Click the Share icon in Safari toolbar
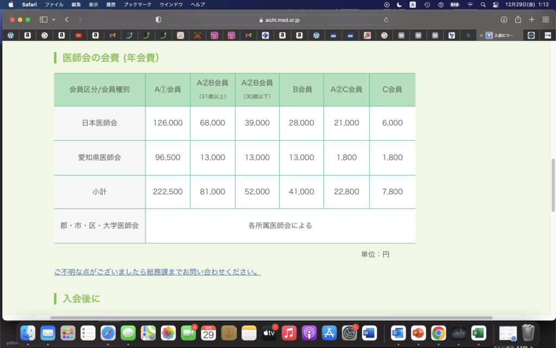The image size is (556, 348). pos(518,20)
